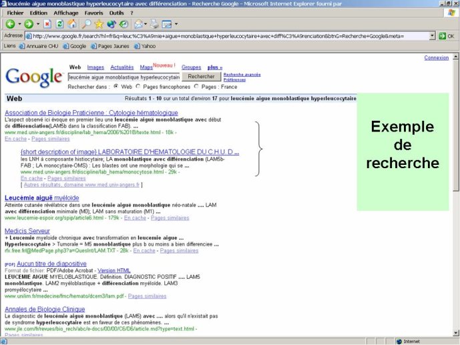Switch to the Actualités search tab
The image size is (460, 345).
pyautogui.click(x=122, y=67)
